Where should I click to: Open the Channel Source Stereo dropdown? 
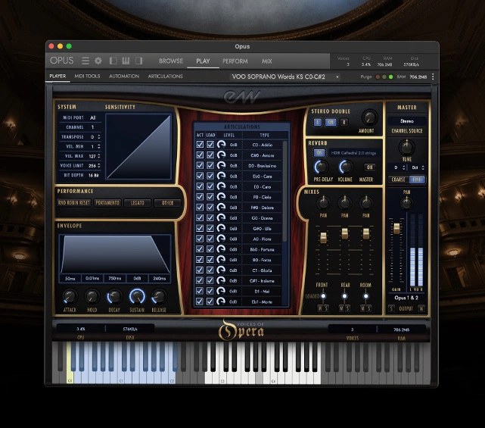pyautogui.click(x=407, y=120)
